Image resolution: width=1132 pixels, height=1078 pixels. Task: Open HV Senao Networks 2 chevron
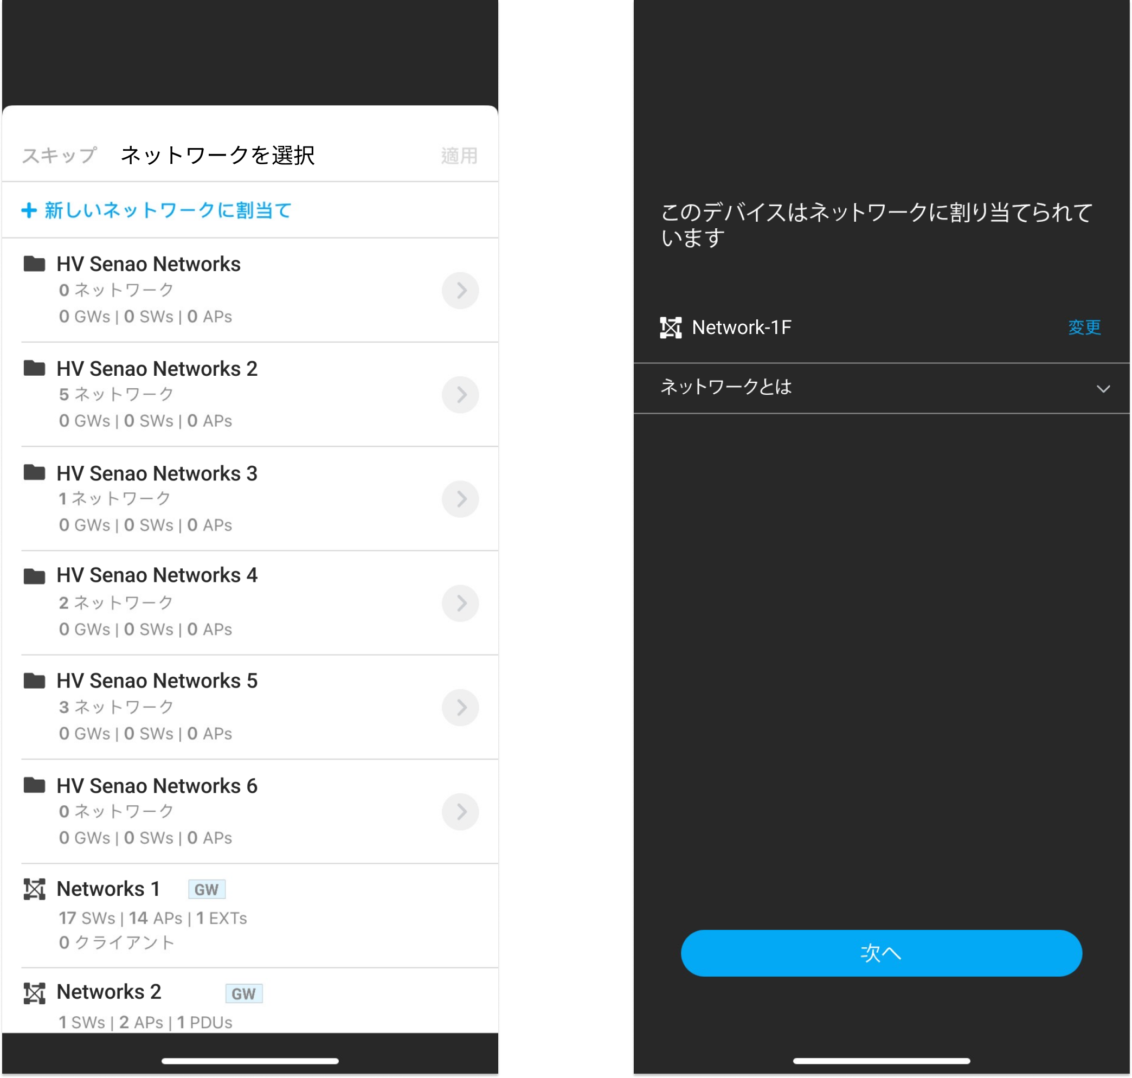point(460,395)
